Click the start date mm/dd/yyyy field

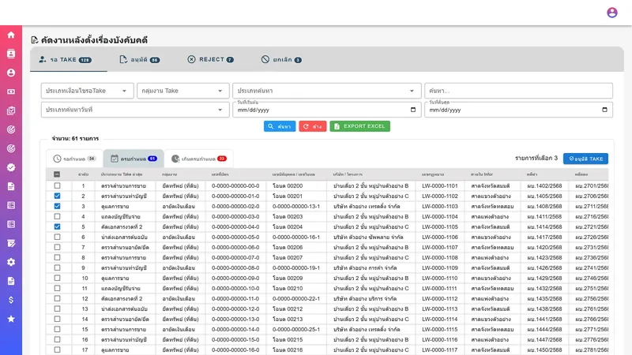(327, 110)
